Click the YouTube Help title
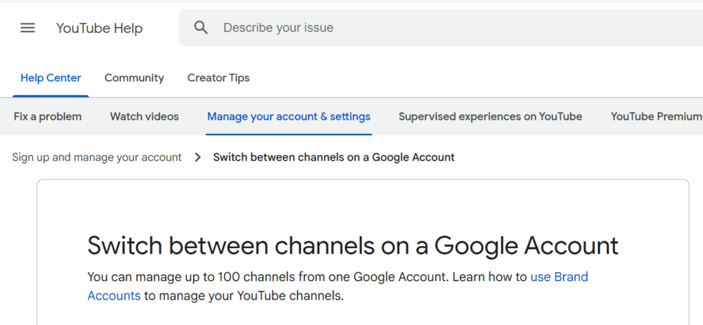The width and height of the screenshot is (703, 325). pyautogui.click(x=99, y=28)
